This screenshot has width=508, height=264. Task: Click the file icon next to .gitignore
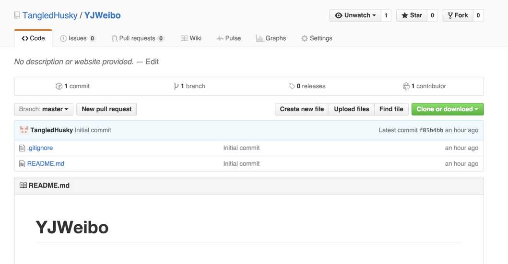22,148
